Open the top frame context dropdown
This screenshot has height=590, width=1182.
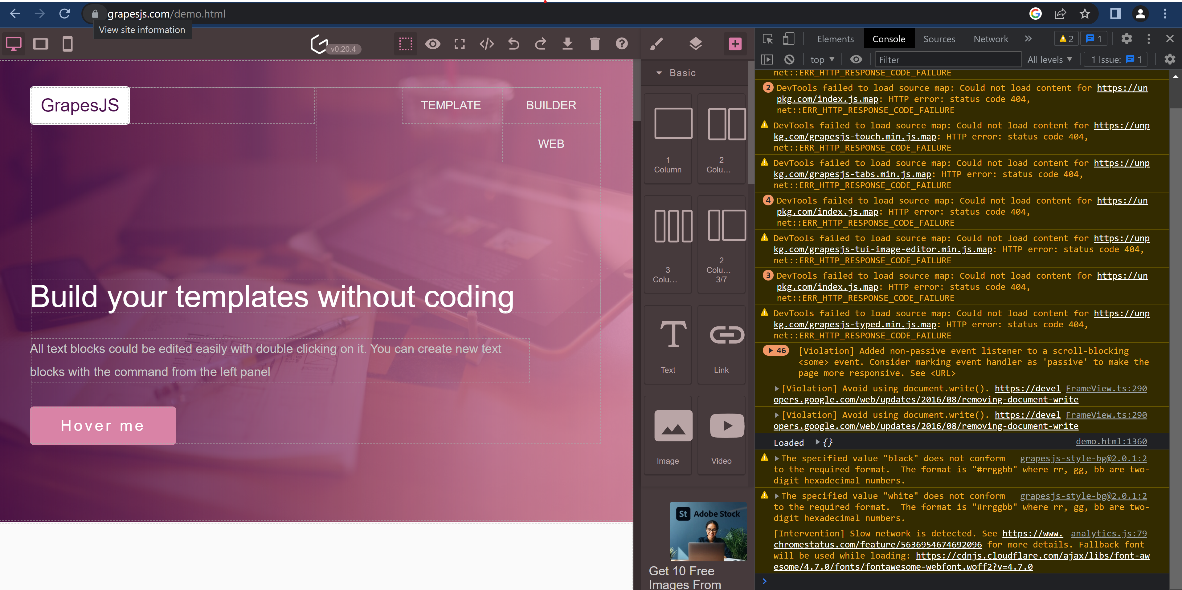click(x=822, y=59)
